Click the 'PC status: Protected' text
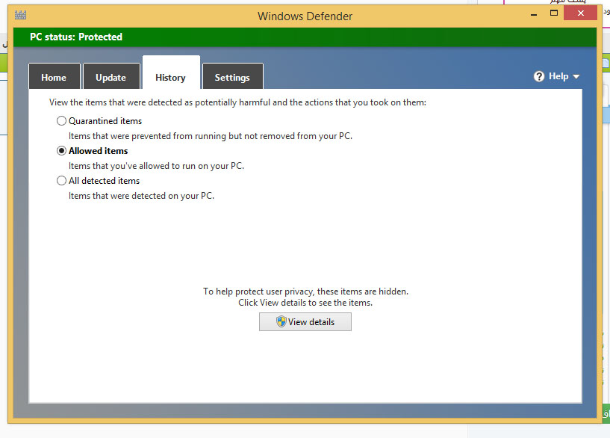 pyautogui.click(x=76, y=37)
